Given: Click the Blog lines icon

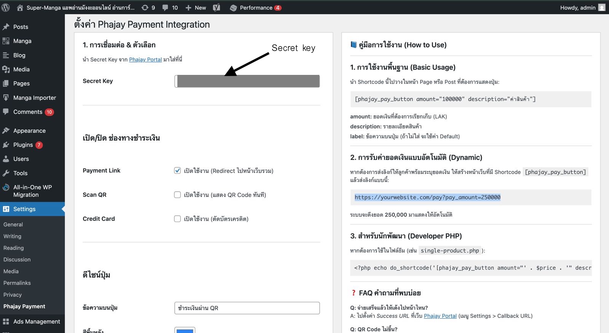Looking at the screenshot, I should click(6, 55).
